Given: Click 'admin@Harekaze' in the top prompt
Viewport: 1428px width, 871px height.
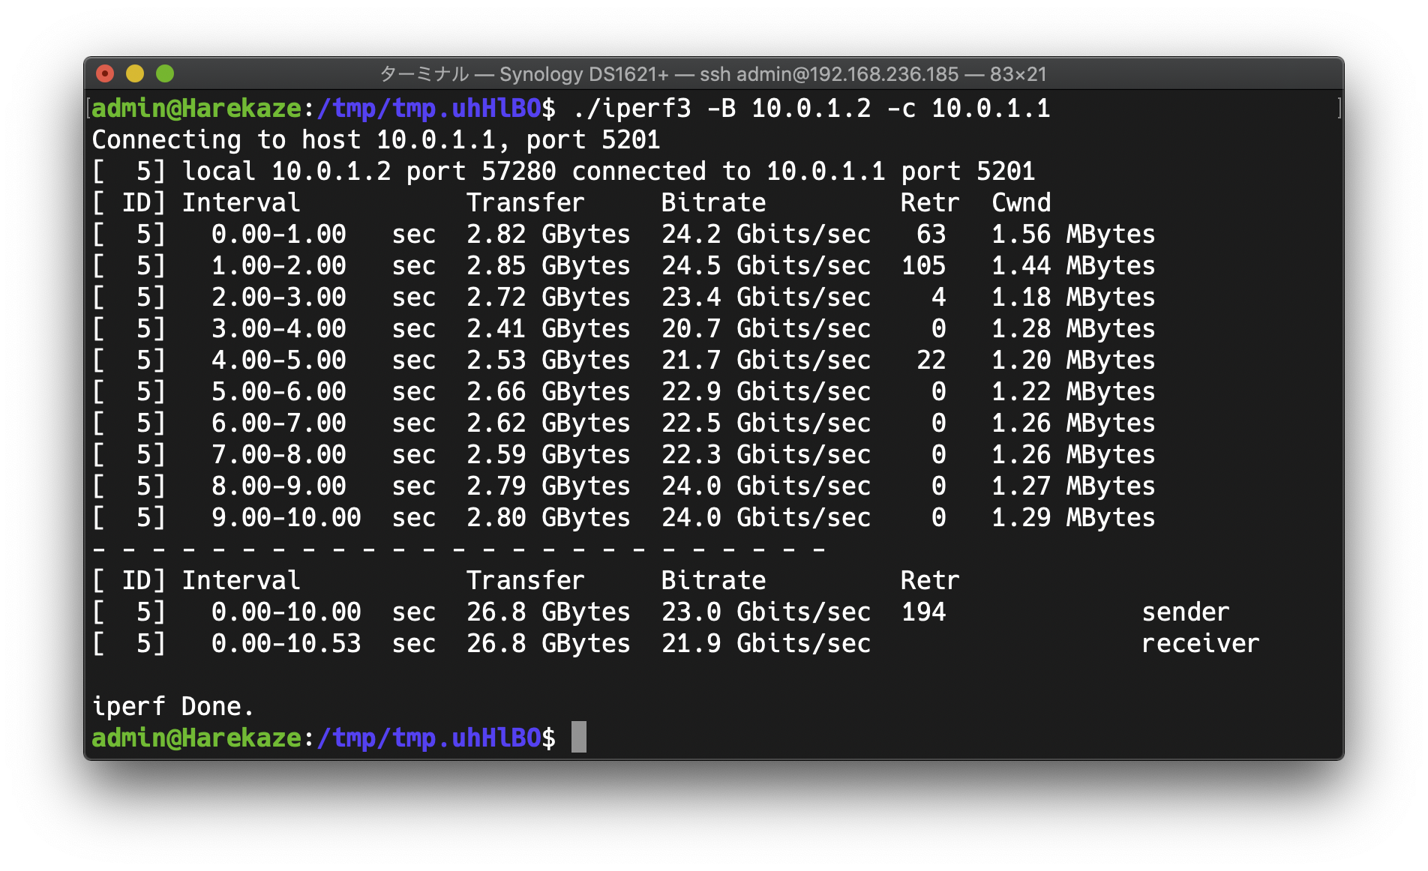Looking at the screenshot, I should pos(196,109).
